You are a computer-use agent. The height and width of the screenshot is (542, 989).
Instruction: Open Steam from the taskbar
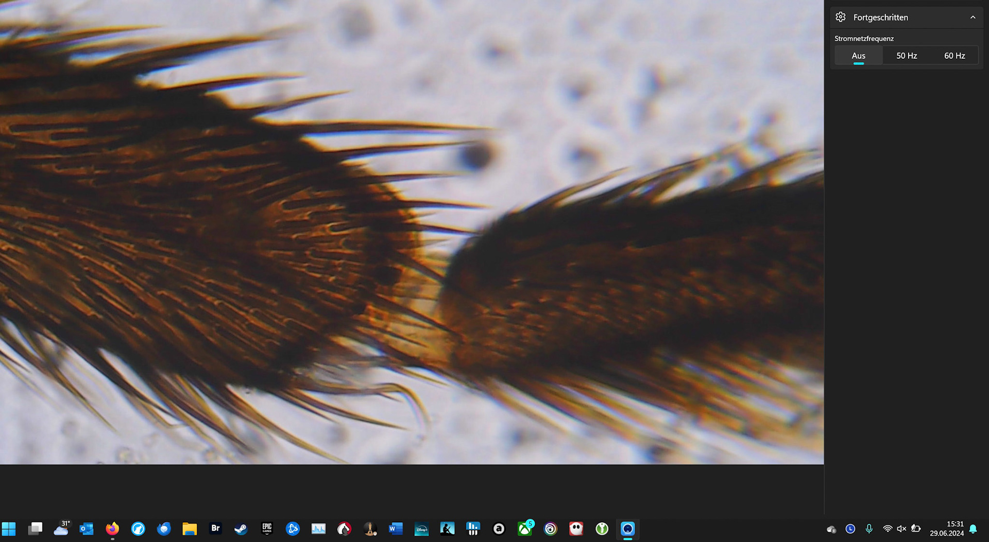[241, 529]
